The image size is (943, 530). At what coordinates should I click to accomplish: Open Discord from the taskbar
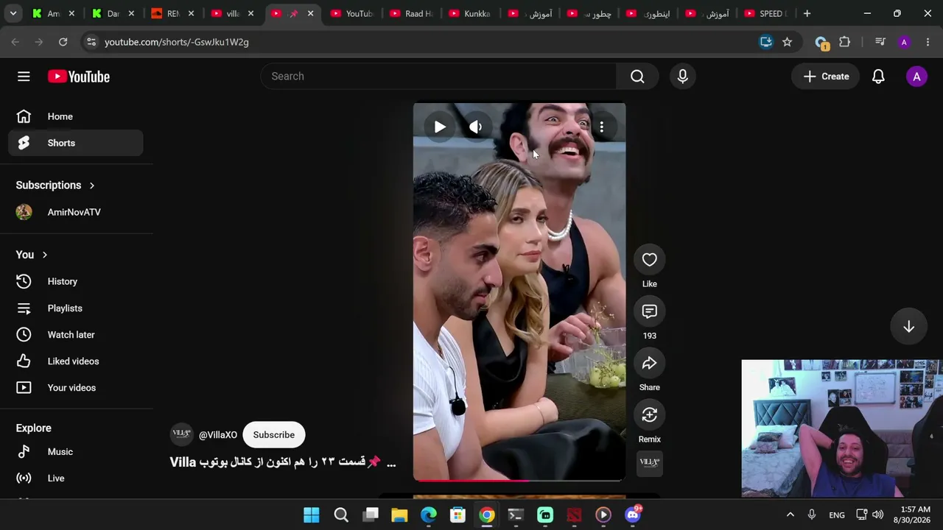633,515
